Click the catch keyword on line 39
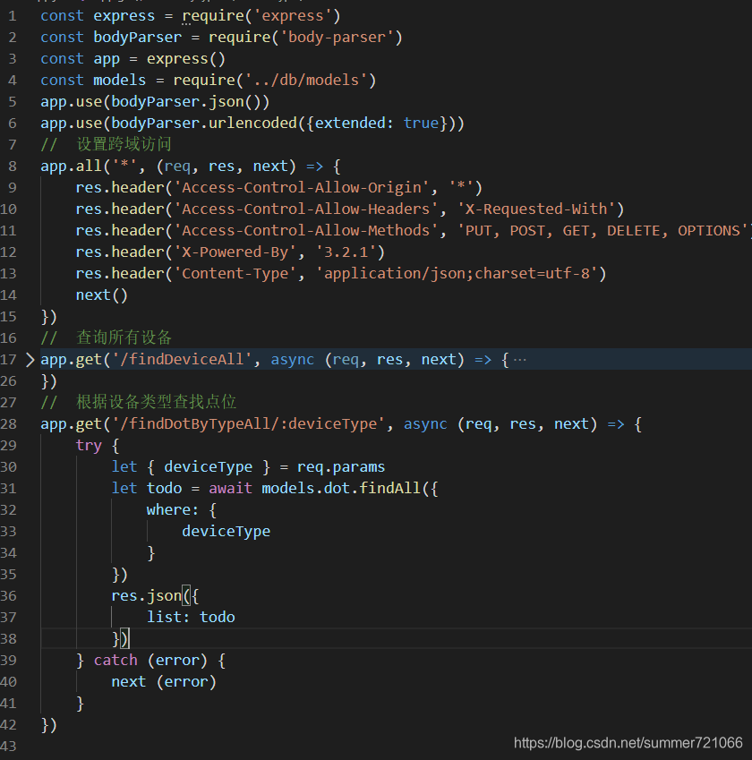The image size is (752, 760). click(115, 660)
